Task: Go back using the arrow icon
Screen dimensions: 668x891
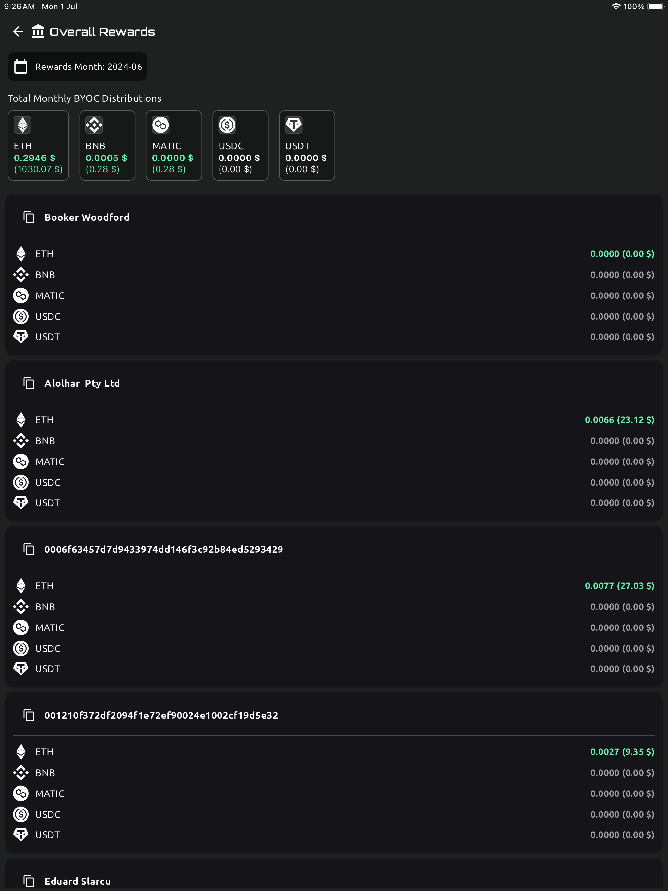Action: (x=19, y=31)
